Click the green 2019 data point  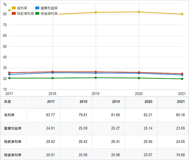(96, 78)
